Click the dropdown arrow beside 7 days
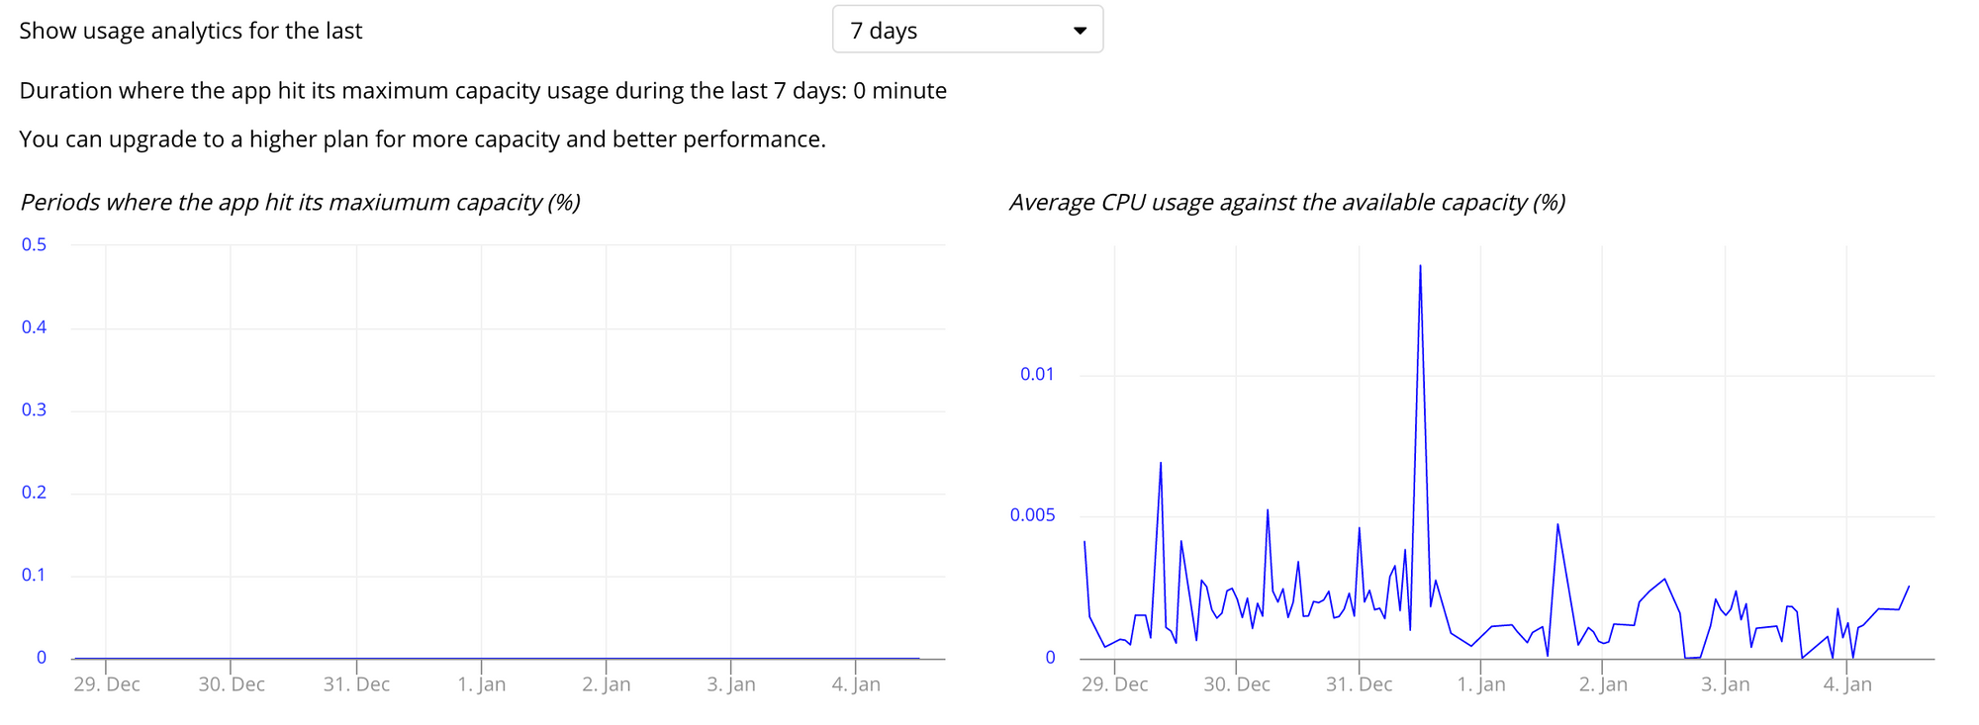 tap(1080, 31)
